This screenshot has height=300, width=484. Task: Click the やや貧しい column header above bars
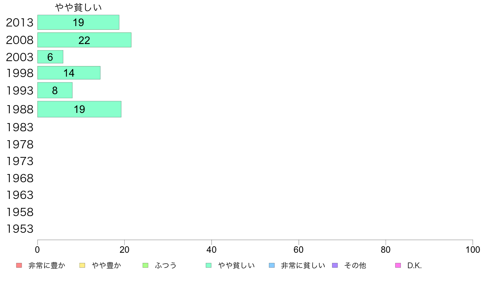[x=78, y=7]
